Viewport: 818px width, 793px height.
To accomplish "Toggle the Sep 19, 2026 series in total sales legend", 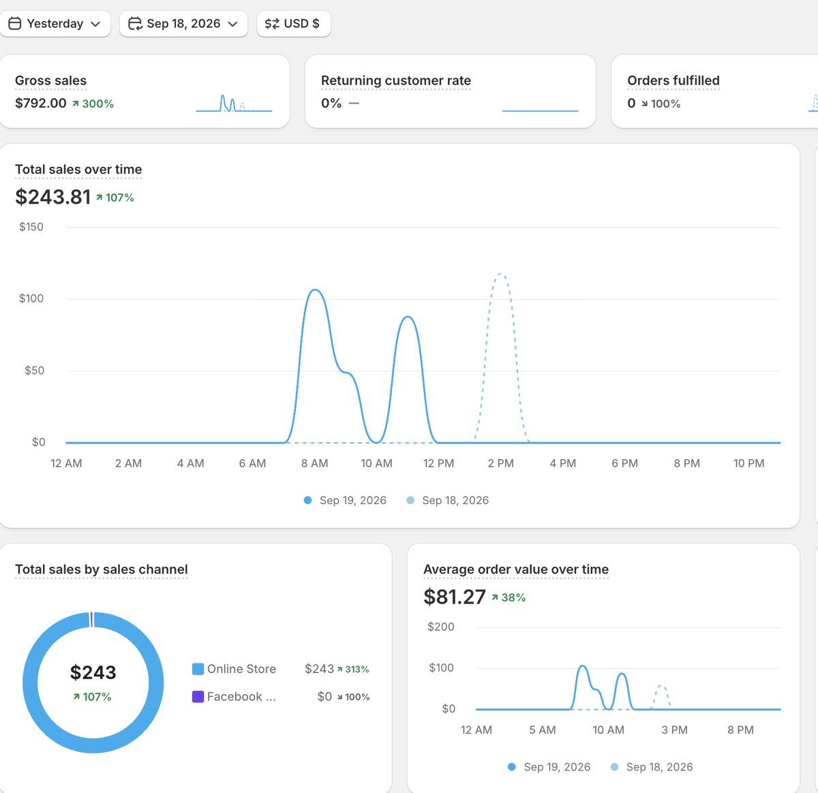I will 345,500.
